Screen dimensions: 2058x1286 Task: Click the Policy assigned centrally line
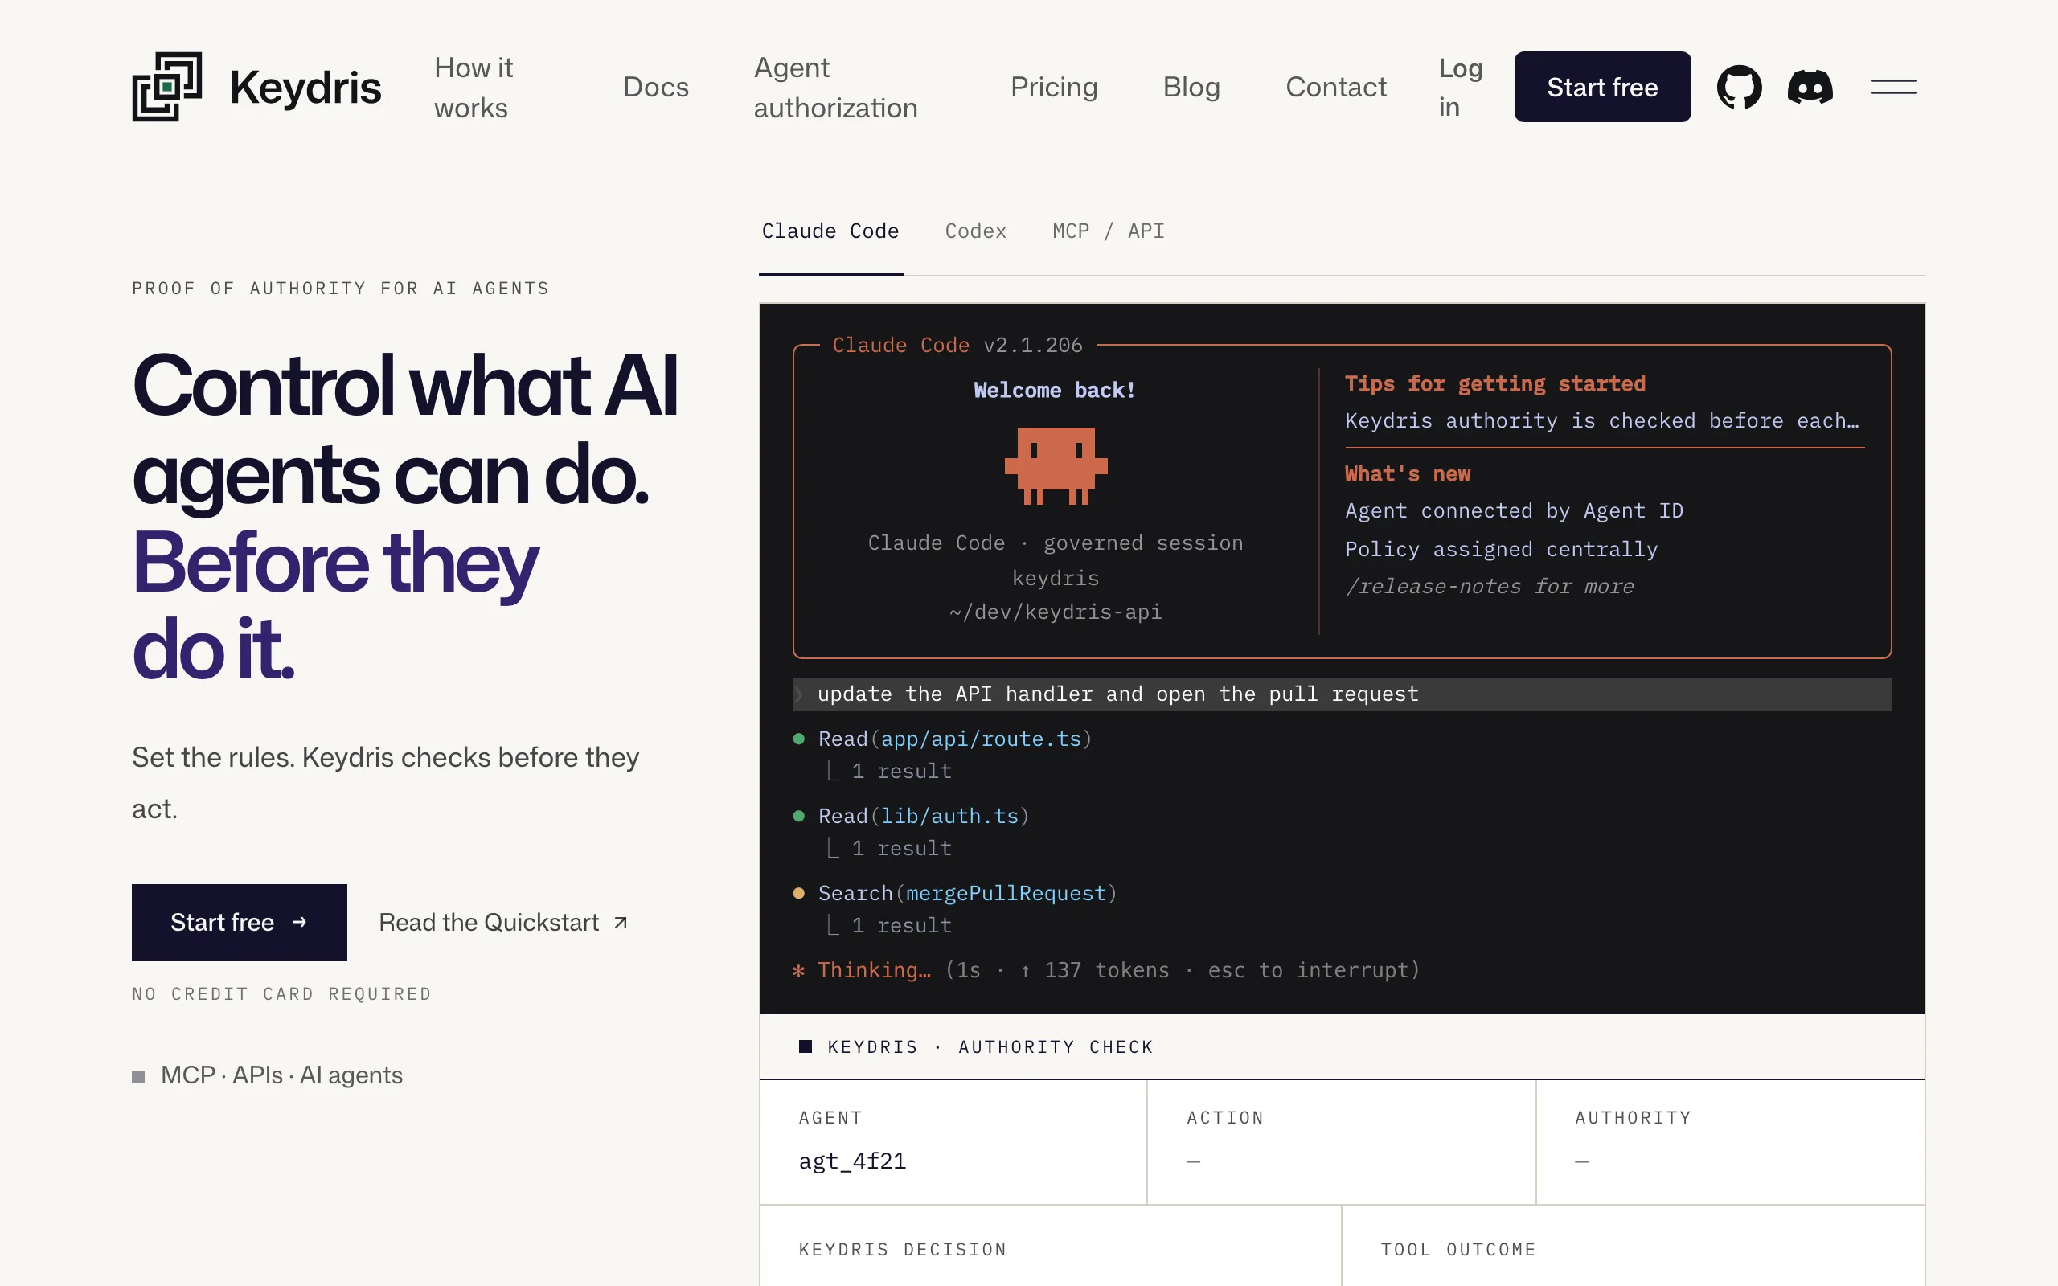(x=1501, y=550)
